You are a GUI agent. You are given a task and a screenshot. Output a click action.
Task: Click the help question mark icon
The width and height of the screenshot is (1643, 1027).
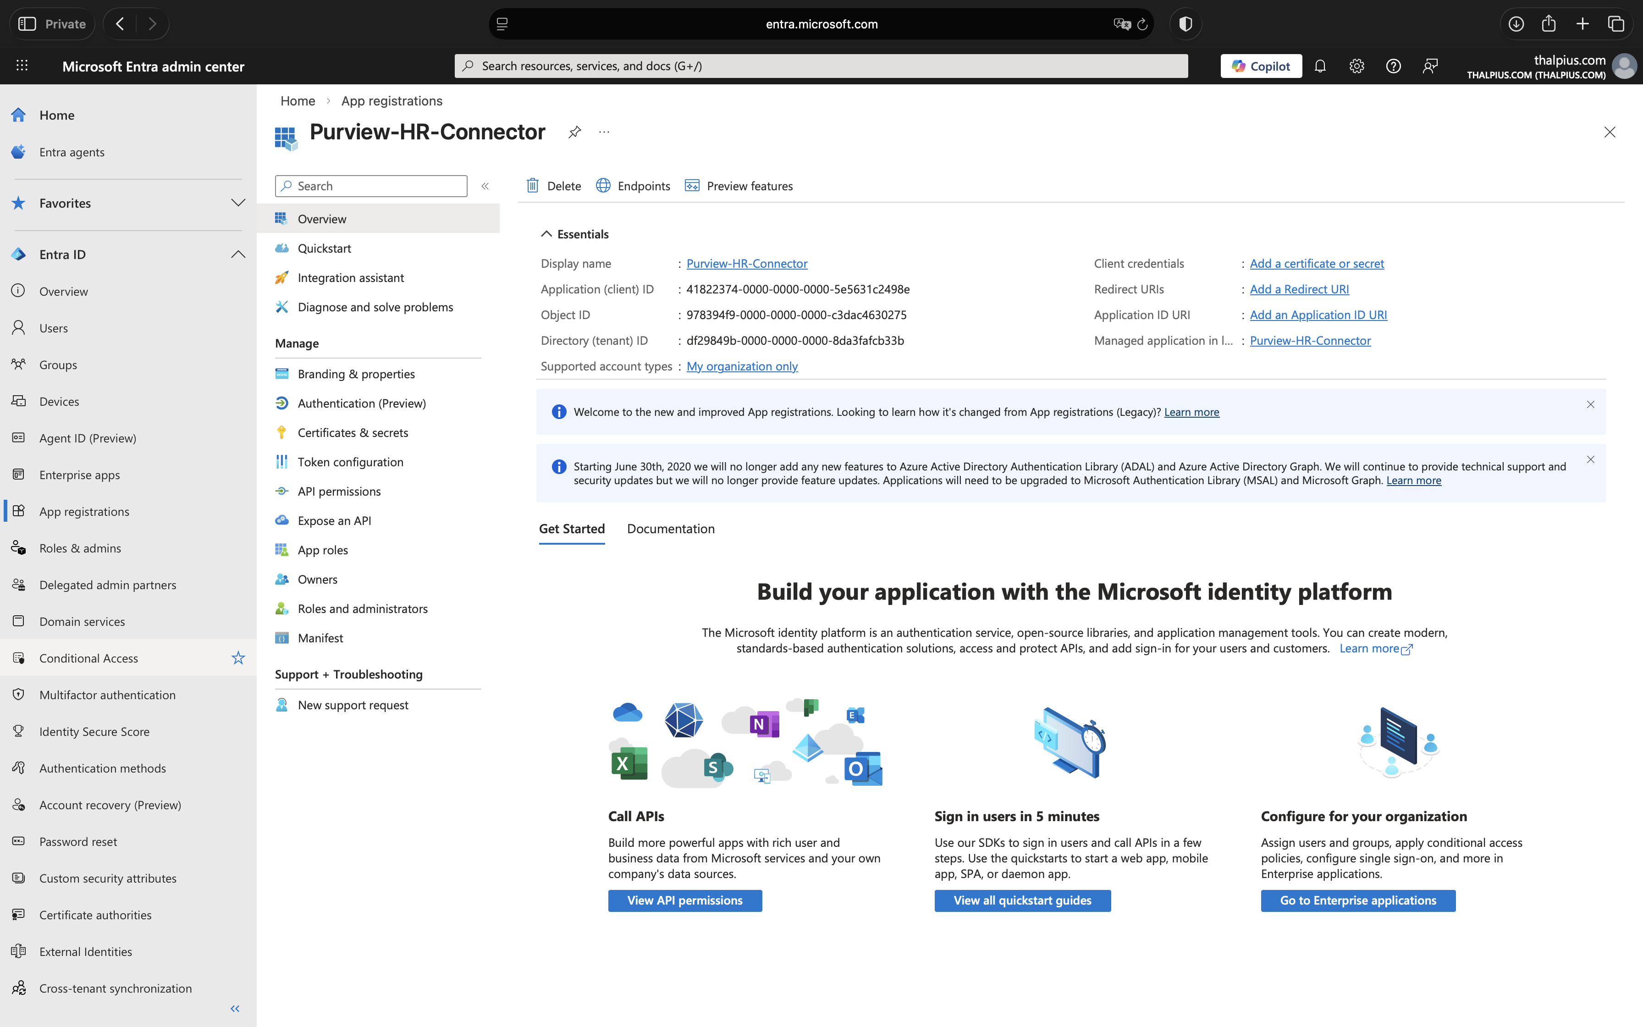1393,66
